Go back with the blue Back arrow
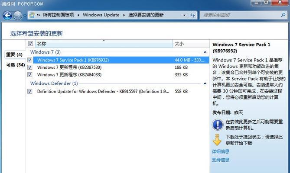This screenshot has width=290, height=173. [7, 16]
